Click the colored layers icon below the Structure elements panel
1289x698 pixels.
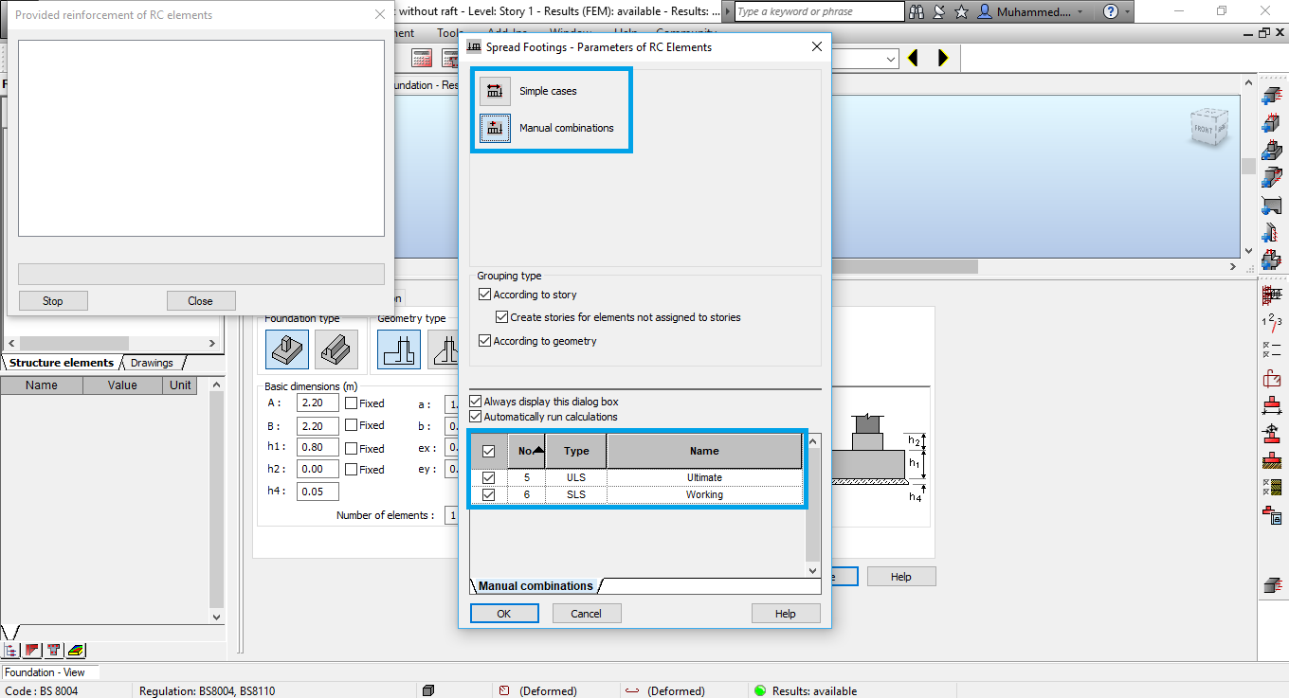coord(74,650)
